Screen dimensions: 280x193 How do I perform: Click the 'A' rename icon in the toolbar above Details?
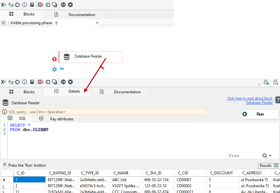11,82
